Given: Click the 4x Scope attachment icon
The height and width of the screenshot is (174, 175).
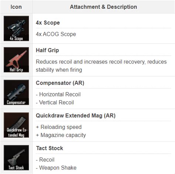Looking at the screenshot, I should pyautogui.click(x=16, y=28).
